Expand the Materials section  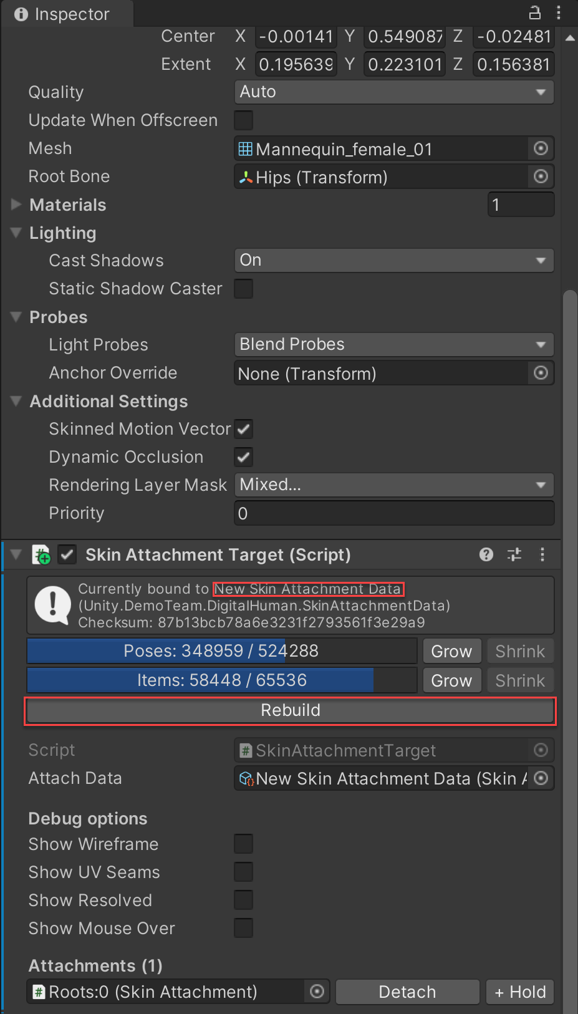tap(17, 205)
